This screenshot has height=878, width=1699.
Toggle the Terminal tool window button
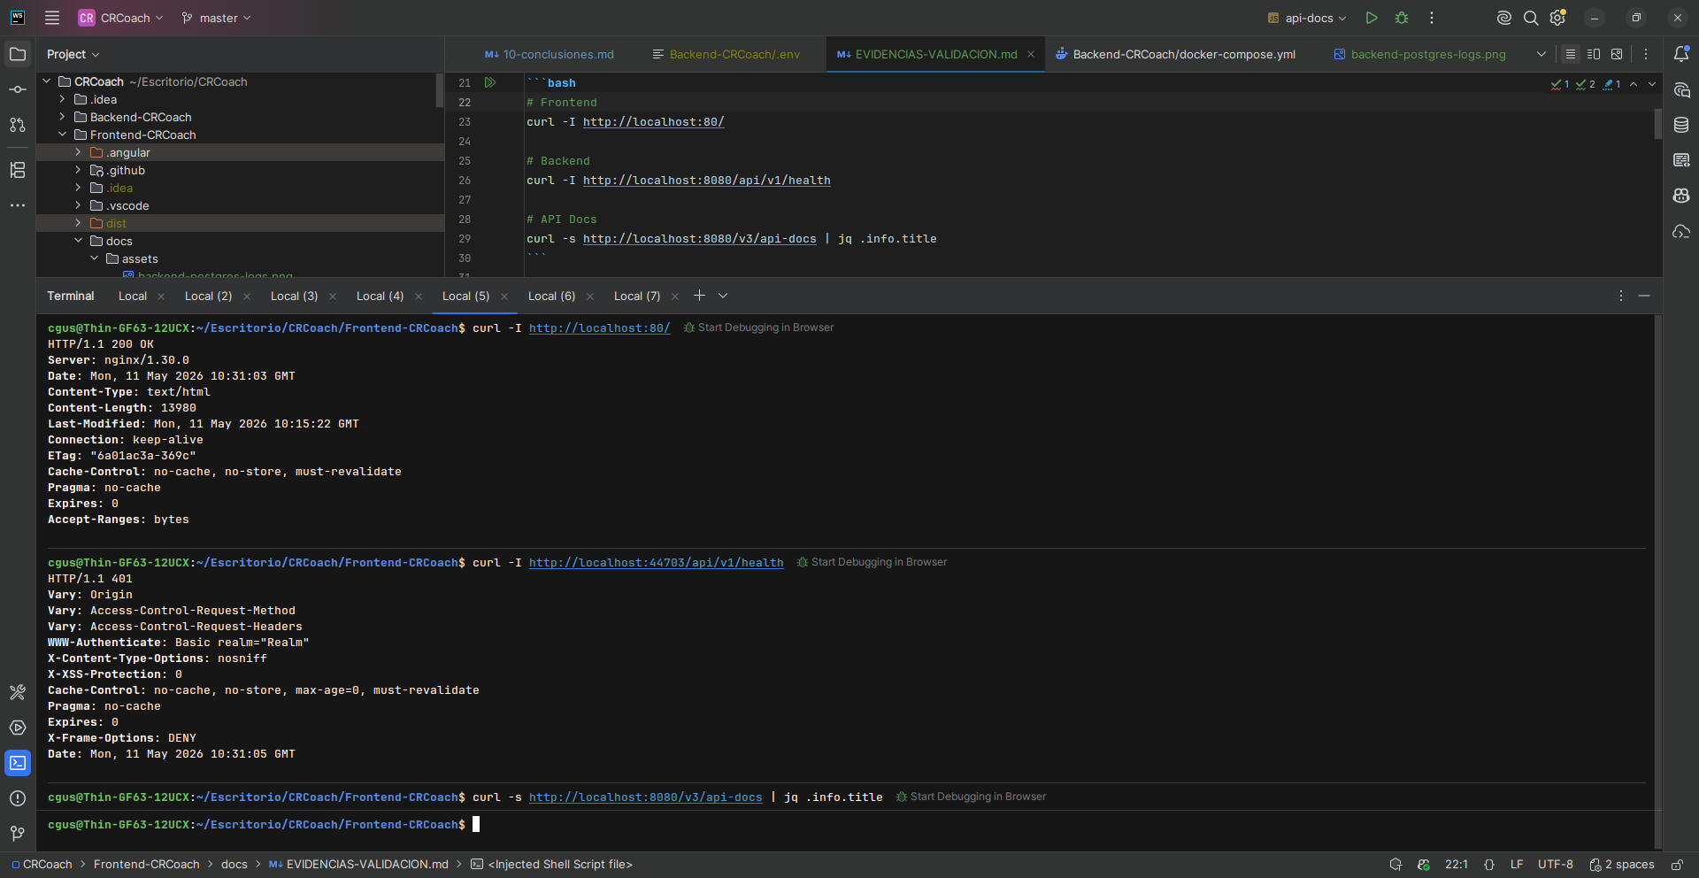pyautogui.click(x=18, y=763)
